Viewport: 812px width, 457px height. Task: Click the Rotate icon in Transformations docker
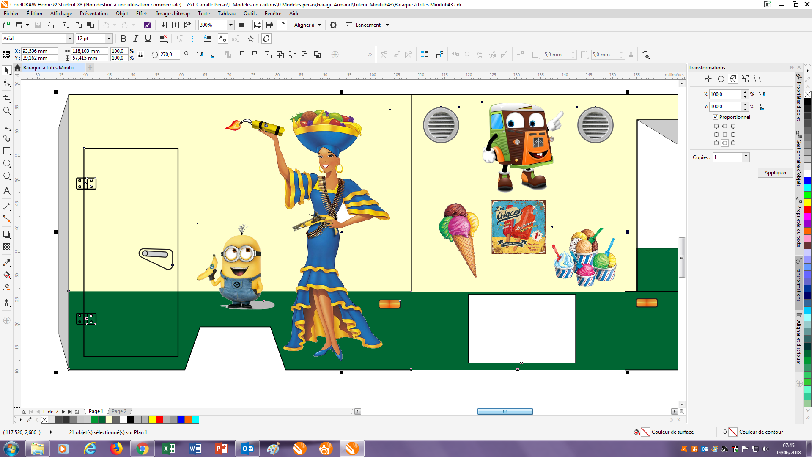(x=721, y=79)
